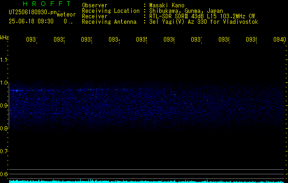The height and width of the screenshot is (183, 288).
Task: Select 3el Yagi(V) Az 330 antenna text
Action: click(204, 22)
